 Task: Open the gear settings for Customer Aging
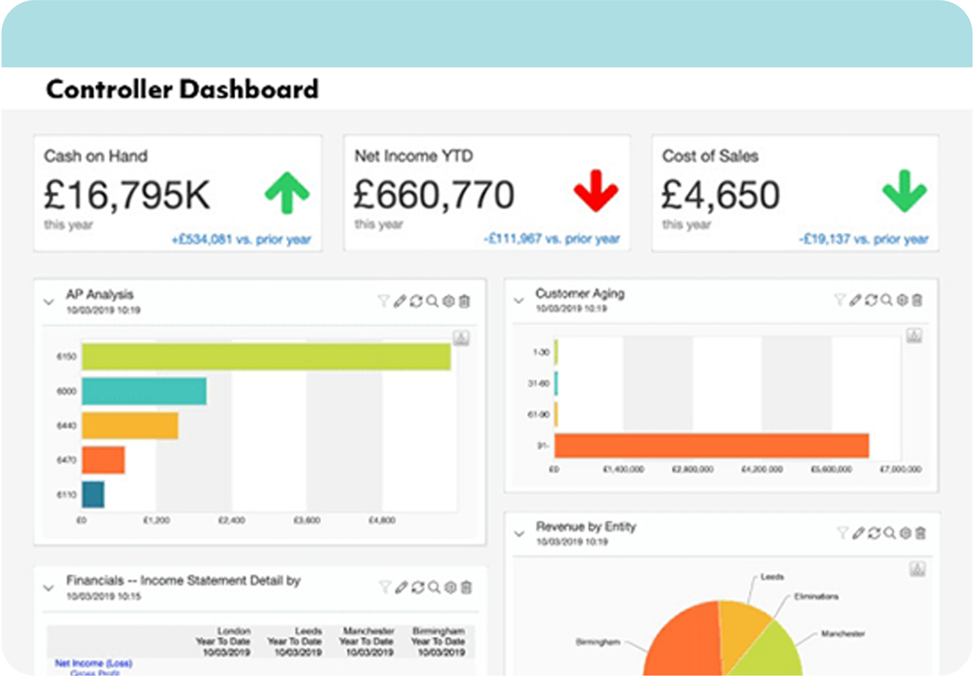902,300
